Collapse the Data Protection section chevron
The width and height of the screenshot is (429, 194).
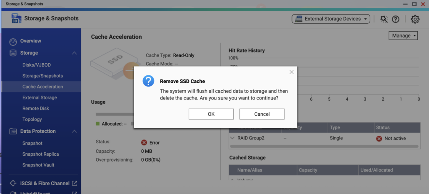[x=74, y=131]
